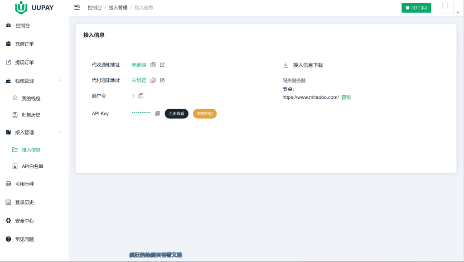Go to API白名单 page
464x262 pixels.
[32, 166]
